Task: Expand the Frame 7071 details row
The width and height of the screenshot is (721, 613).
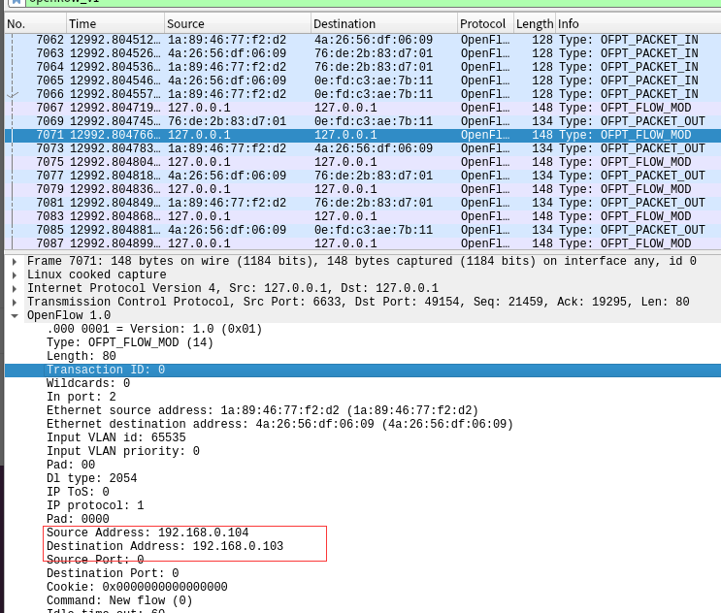Action: (x=15, y=262)
